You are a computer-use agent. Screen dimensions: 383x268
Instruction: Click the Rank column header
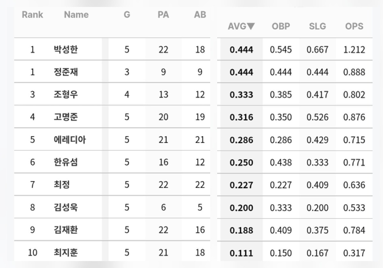(32, 15)
